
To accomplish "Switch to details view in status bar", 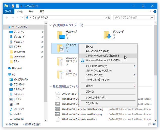I will point(149,124).
